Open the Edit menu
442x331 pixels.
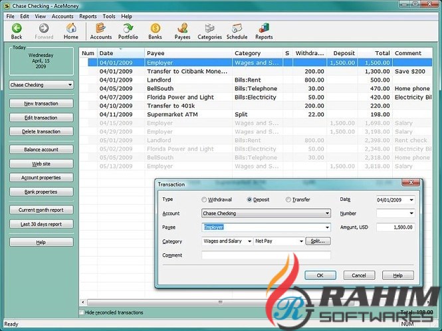click(x=25, y=17)
